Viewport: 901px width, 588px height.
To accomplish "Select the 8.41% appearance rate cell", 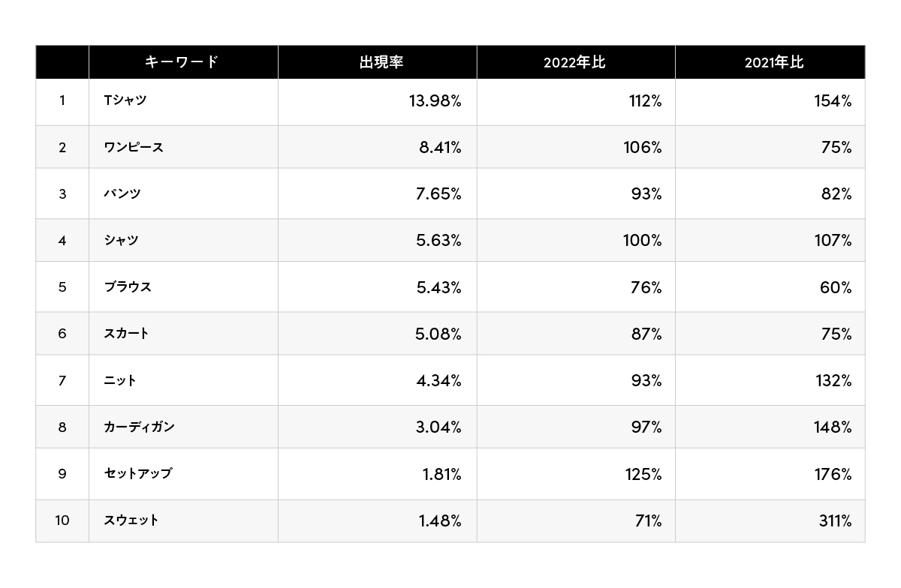I will [x=440, y=148].
